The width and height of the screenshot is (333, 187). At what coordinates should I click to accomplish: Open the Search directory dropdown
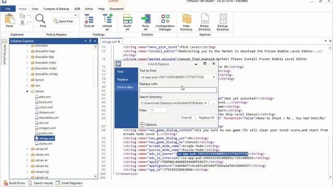[206, 103]
